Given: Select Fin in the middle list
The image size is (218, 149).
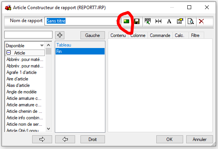Looking at the screenshot, I should (80, 51).
